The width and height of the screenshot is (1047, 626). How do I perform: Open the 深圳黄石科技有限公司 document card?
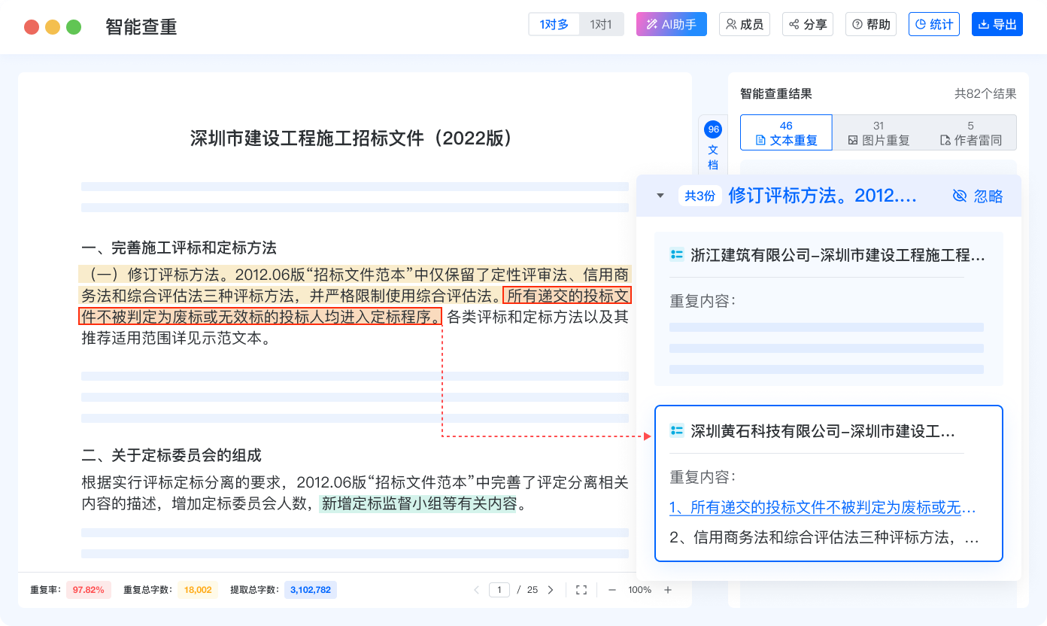point(829,483)
